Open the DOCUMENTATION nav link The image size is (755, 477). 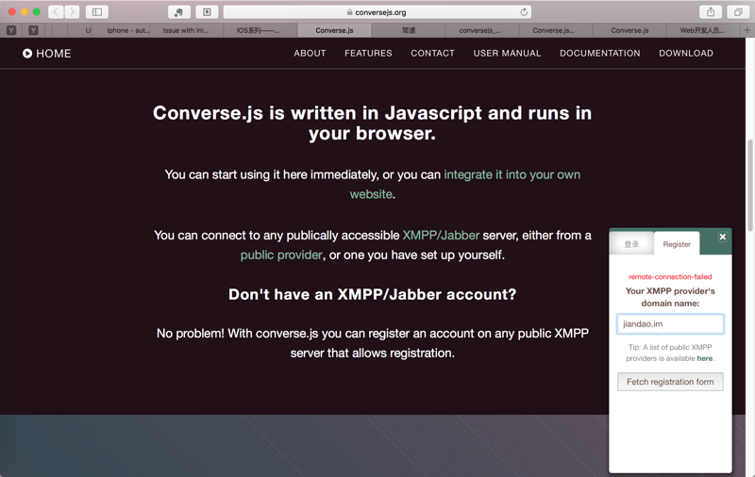tap(600, 54)
